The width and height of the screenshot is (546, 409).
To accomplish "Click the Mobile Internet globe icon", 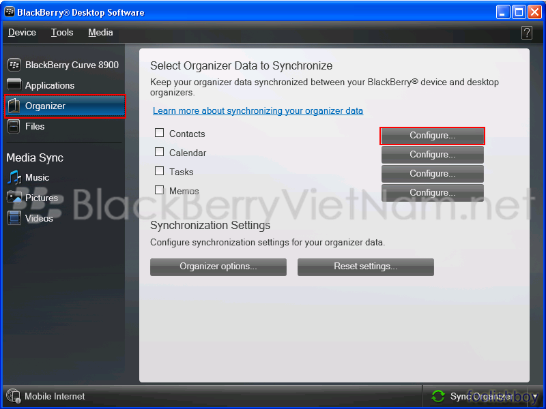I will pos(14,396).
